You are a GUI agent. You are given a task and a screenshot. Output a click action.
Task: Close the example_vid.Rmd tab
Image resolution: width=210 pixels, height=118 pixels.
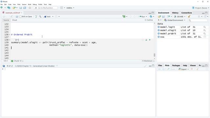(x=22, y=13)
